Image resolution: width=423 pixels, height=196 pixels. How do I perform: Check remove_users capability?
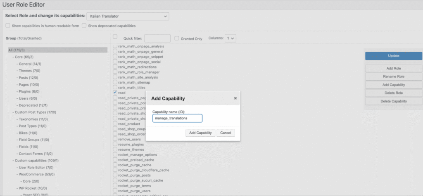coord(115,139)
